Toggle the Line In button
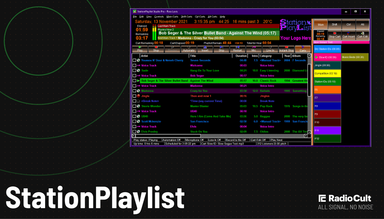This screenshot has width=384, height=219. coord(270,49)
